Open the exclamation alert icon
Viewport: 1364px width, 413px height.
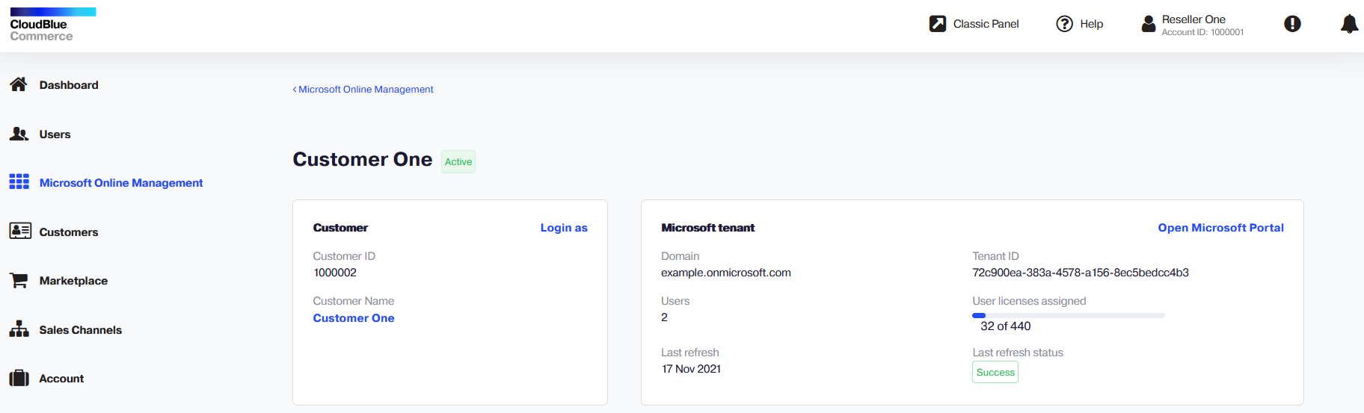pyautogui.click(x=1292, y=24)
